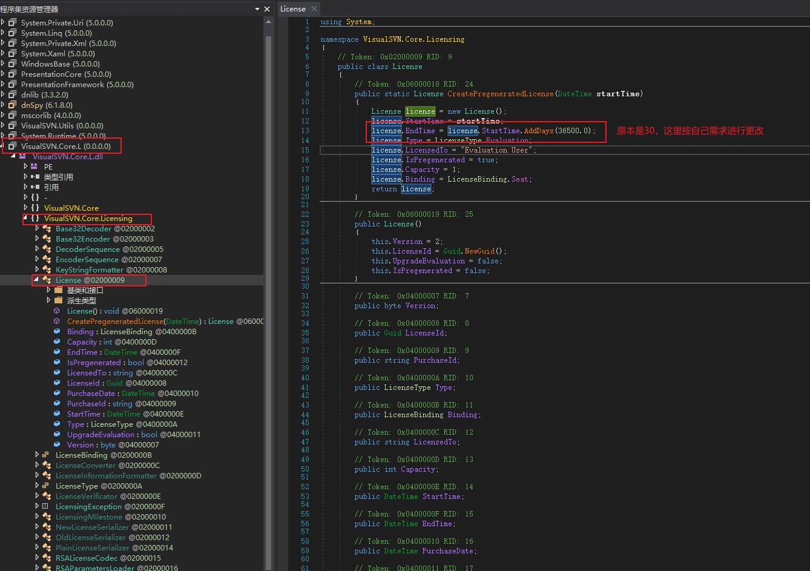Close the 程序集资源管理器 panel
The image size is (810, 571).
(267, 9)
